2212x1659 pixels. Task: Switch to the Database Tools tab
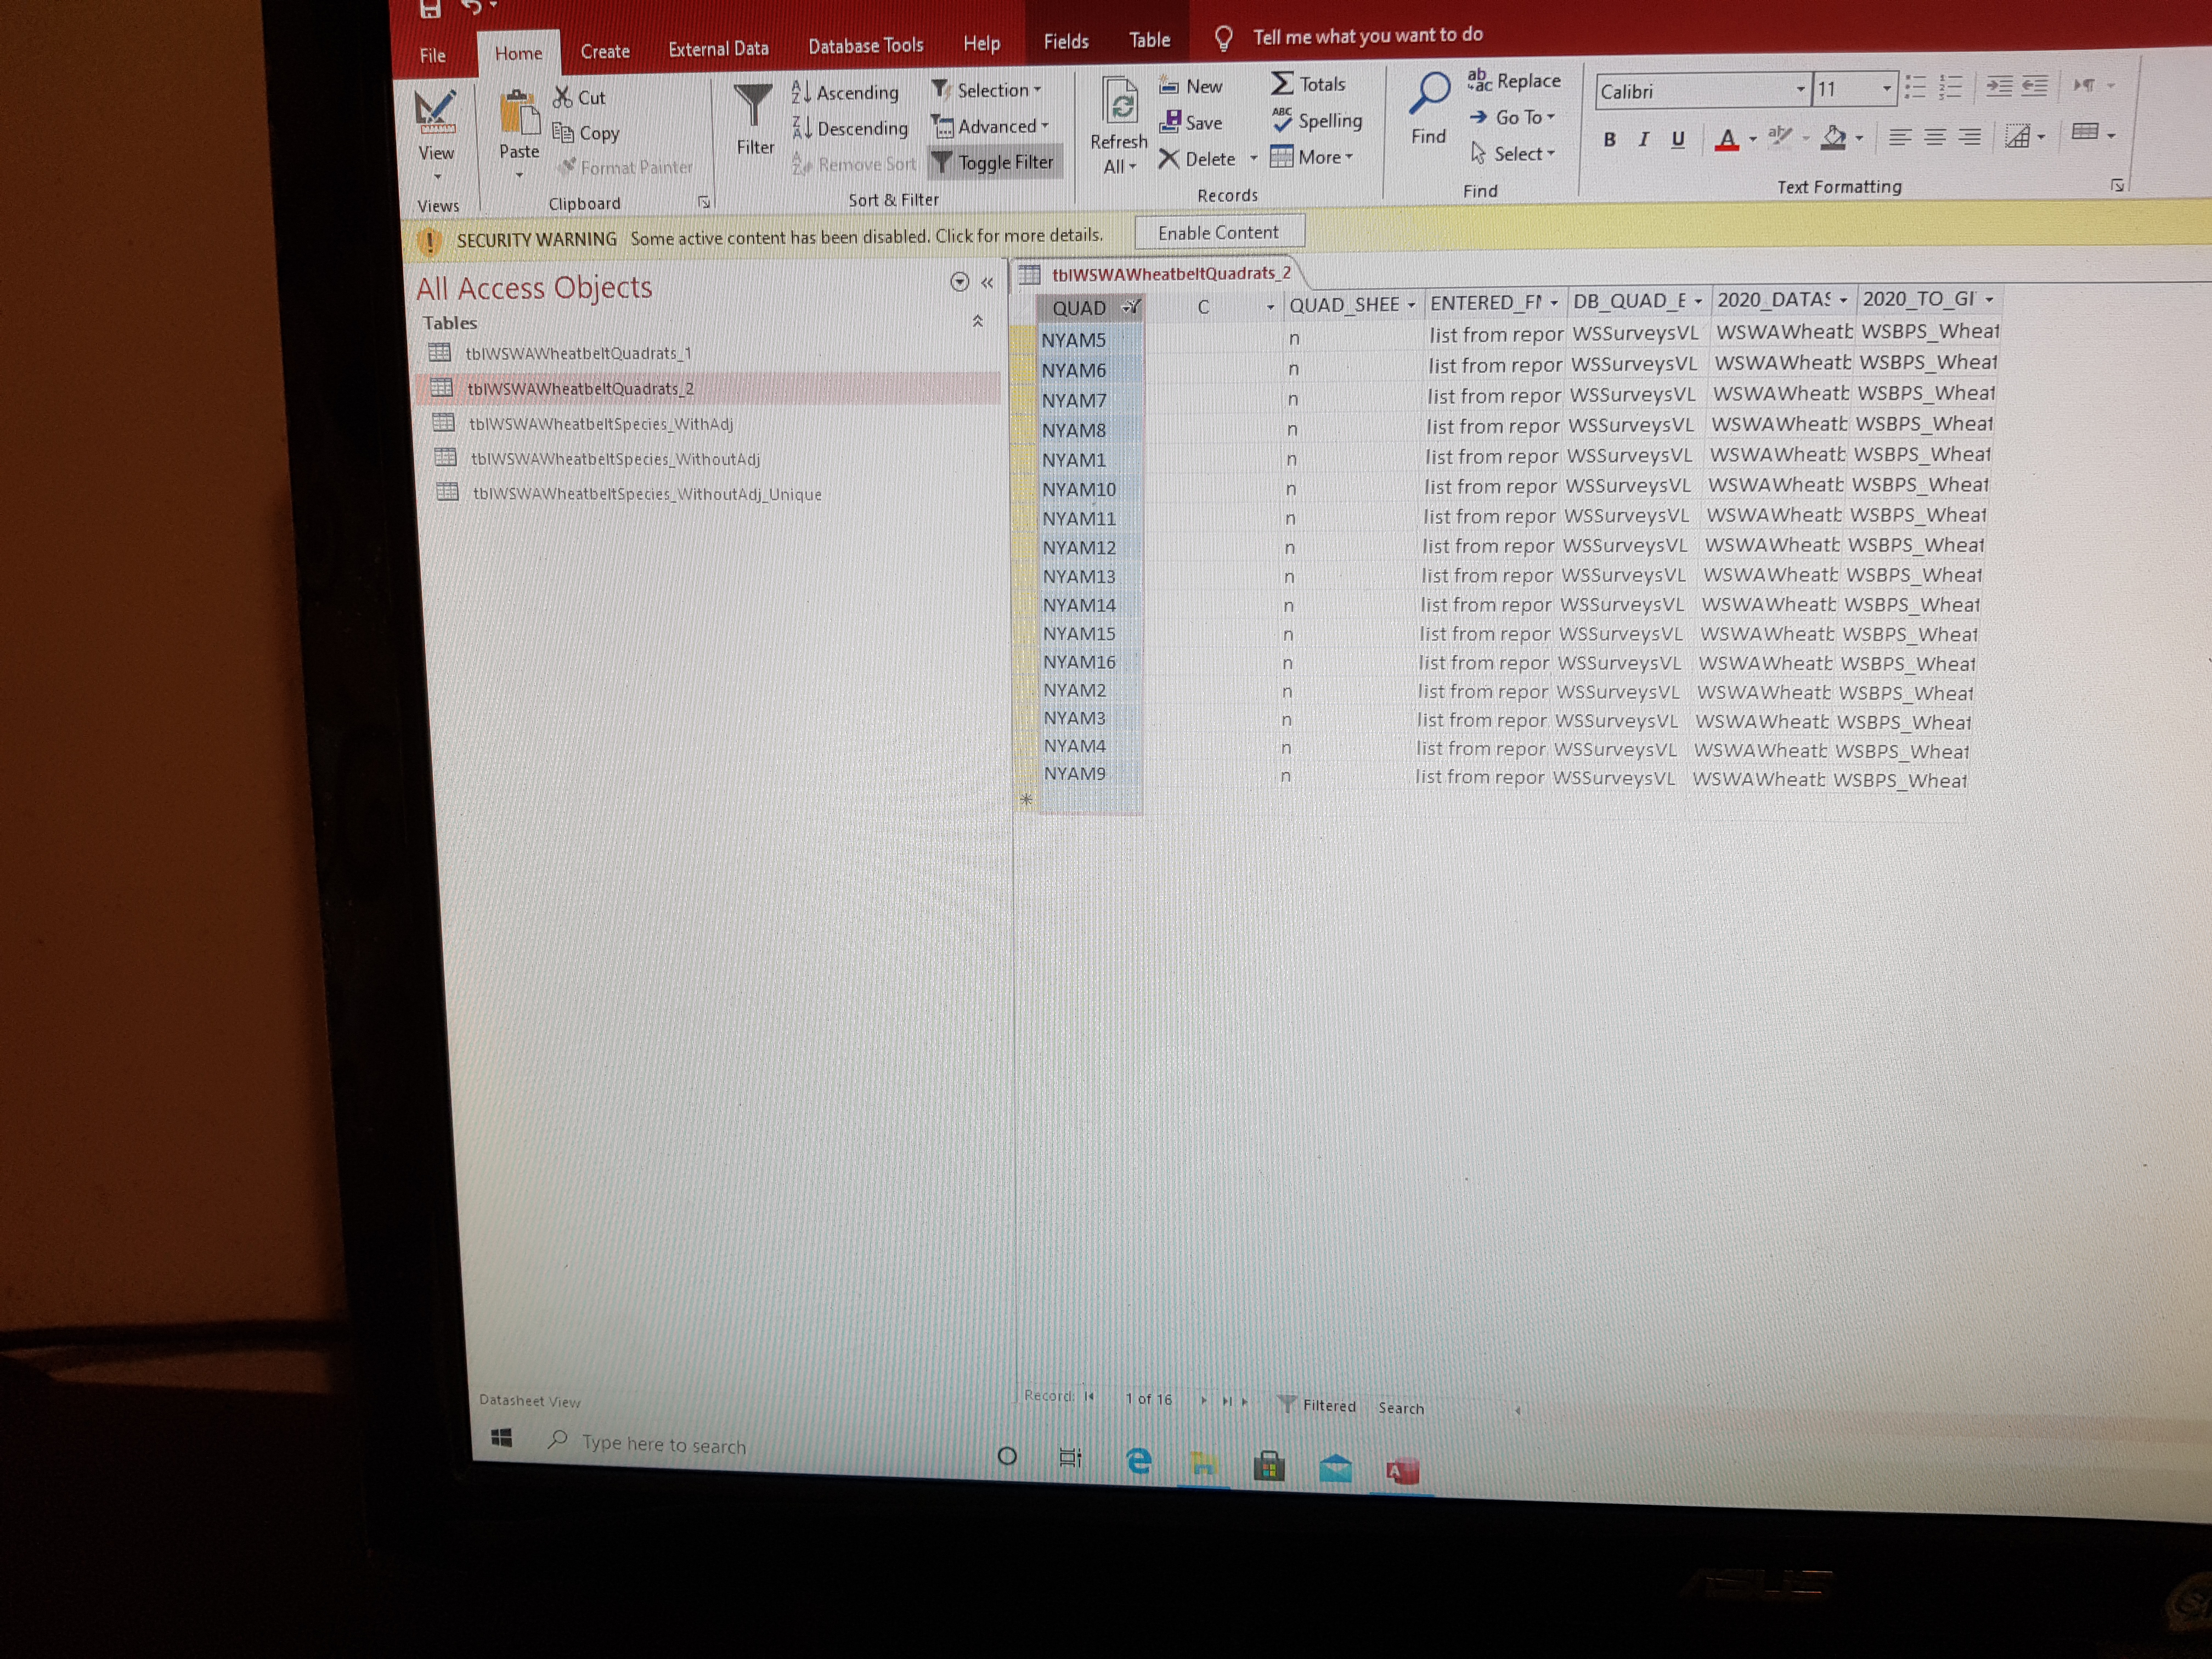[866, 45]
